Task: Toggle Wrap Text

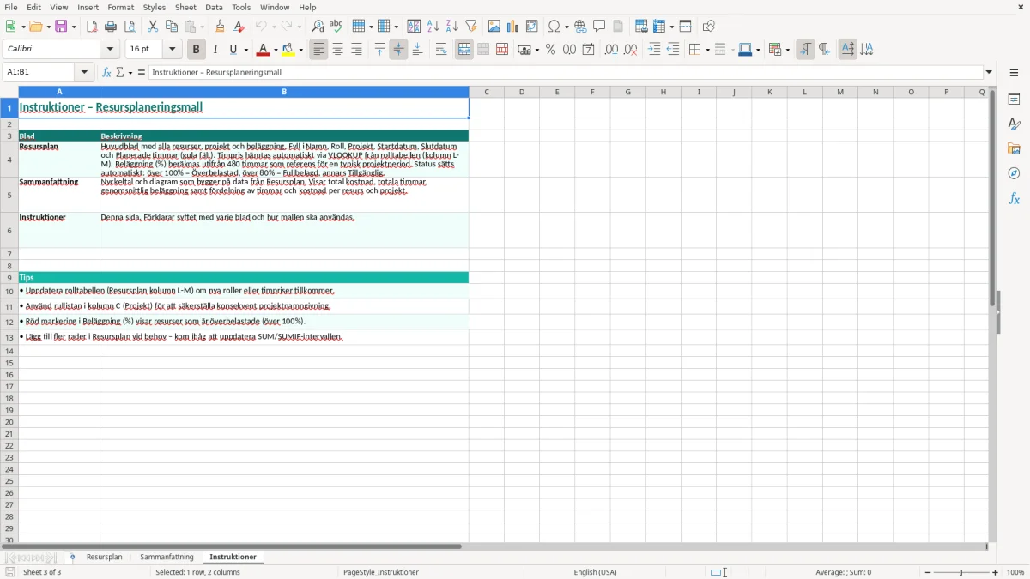Action: click(441, 50)
